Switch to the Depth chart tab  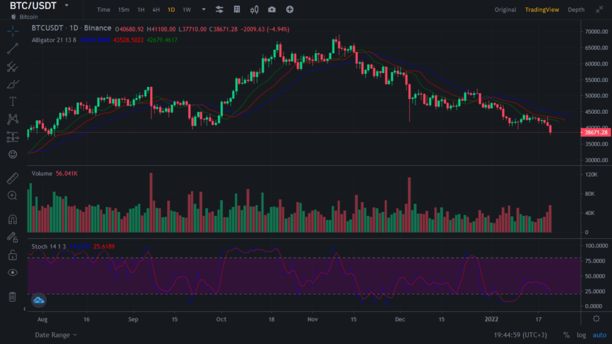[576, 10]
